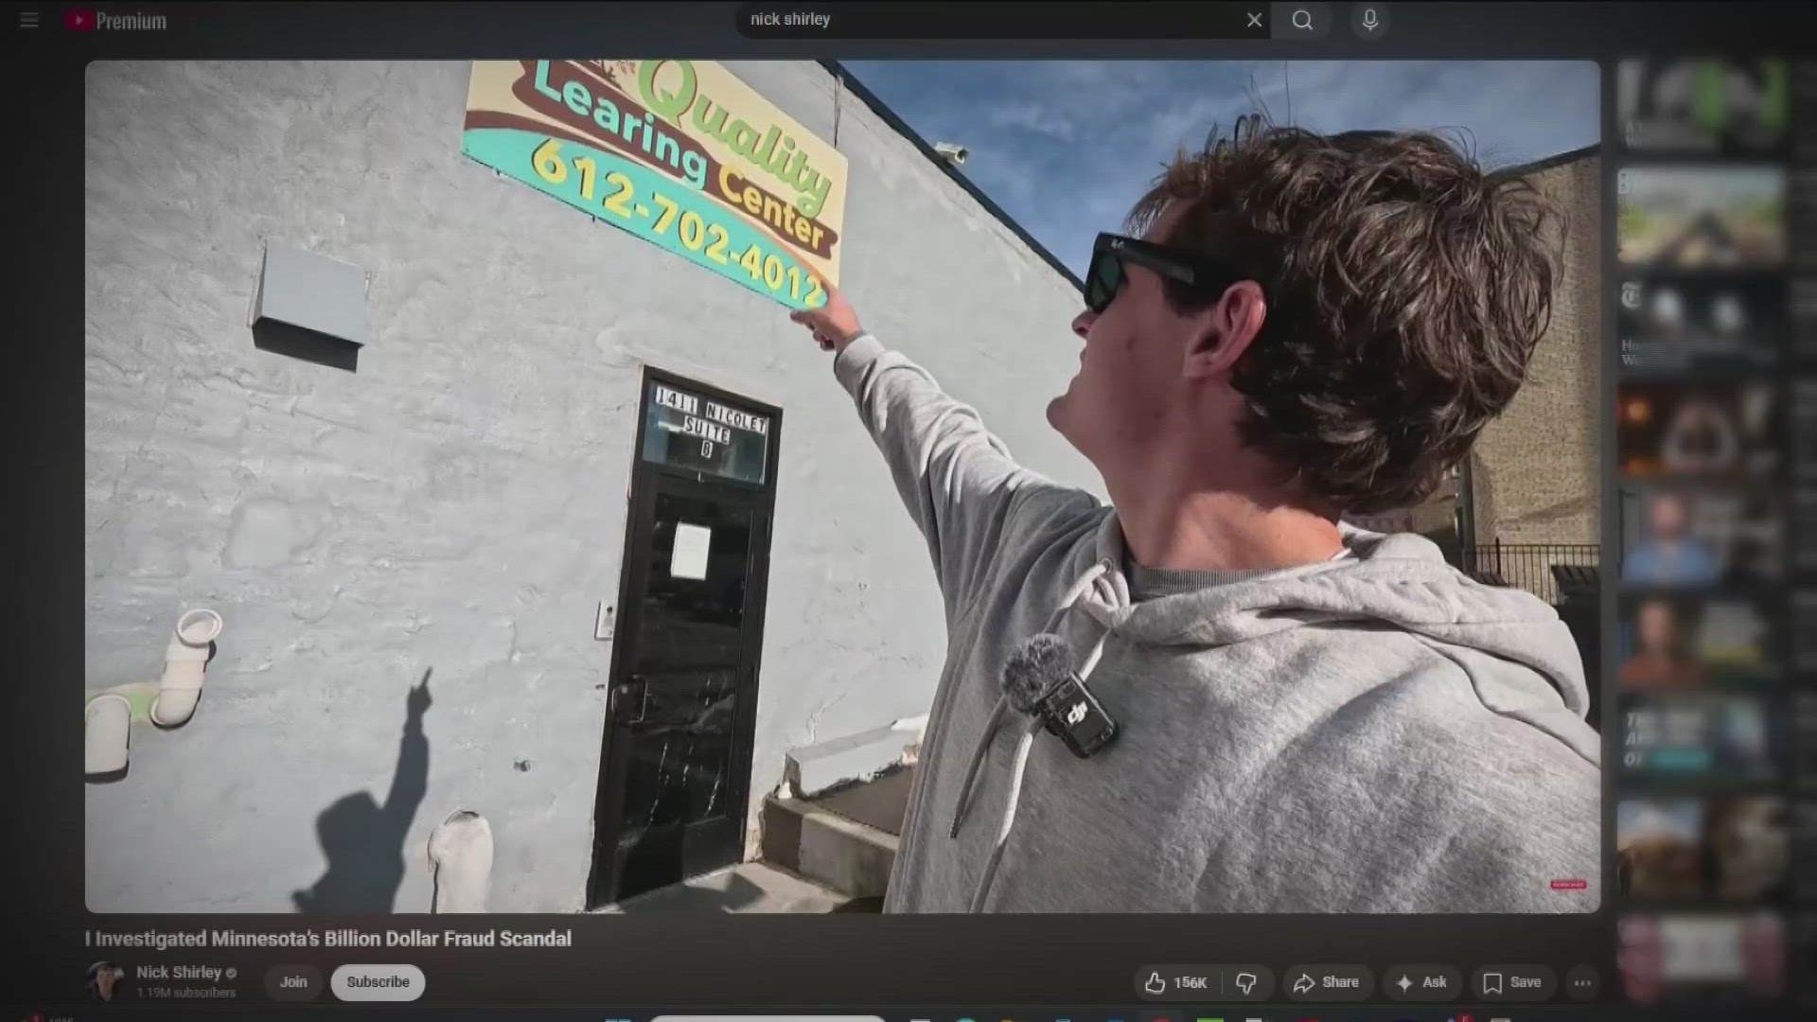
Task: Click the YouTube Premium logo
Action: pyautogui.click(x=116, y=21)
